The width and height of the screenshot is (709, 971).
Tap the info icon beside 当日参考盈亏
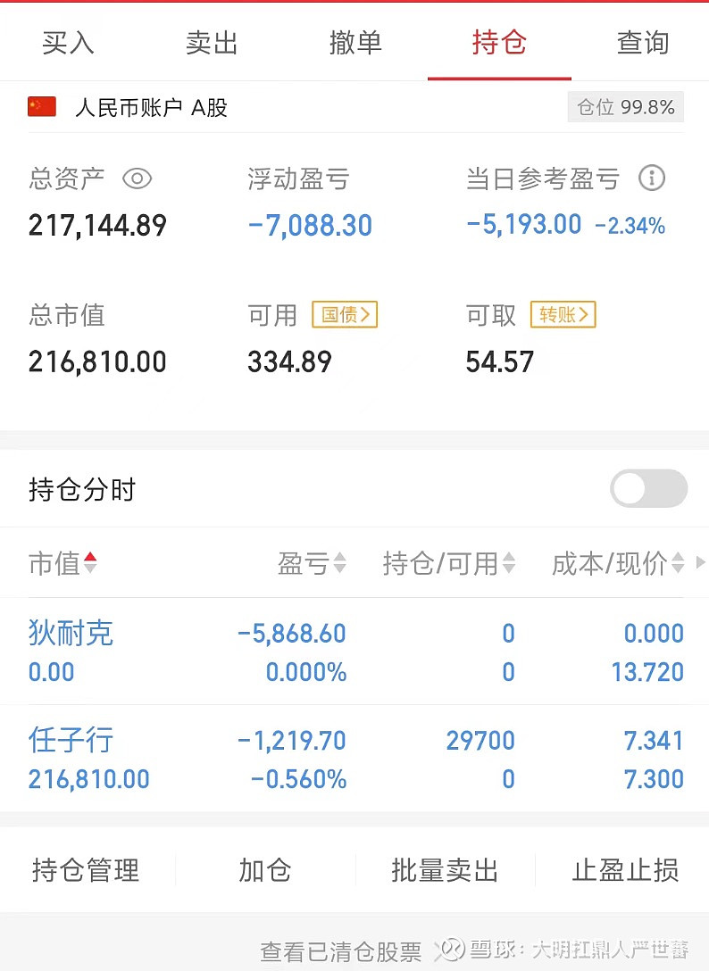tap(653, 178)
